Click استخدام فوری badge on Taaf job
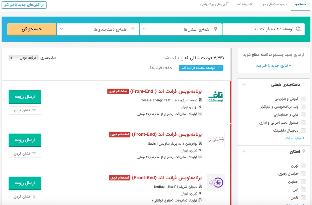Image resolution: width=312 pixels, height=205 pixels. click(118, 92)
